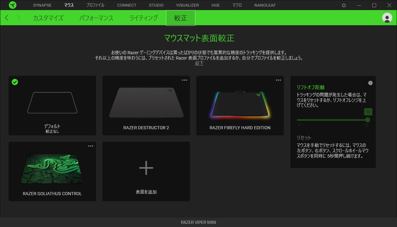Open options menu for Razer Destructor 2
Image resolution: width=397 pixels, height=227 pixels.
point(185,80)
